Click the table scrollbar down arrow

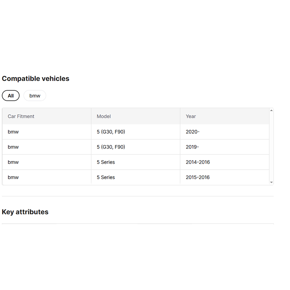point(271,183)
